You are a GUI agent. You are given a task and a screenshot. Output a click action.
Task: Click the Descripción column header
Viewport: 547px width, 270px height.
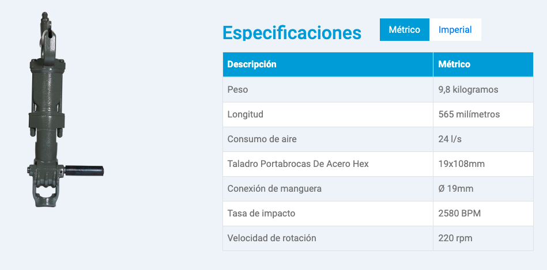coord(328,64)
